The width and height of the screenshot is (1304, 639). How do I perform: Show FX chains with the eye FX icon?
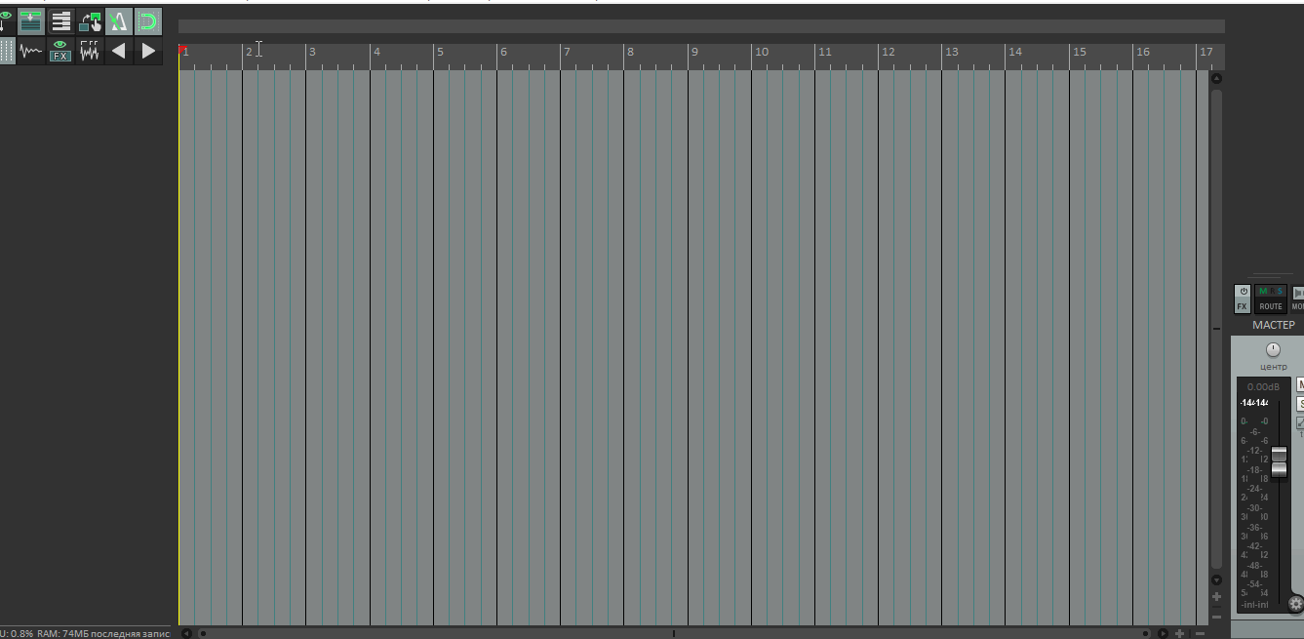point(60,51)
